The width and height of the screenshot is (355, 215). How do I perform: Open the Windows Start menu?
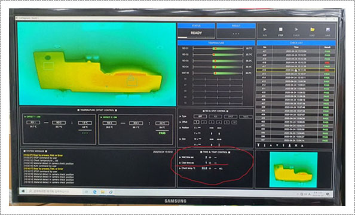tap(23, 192)
